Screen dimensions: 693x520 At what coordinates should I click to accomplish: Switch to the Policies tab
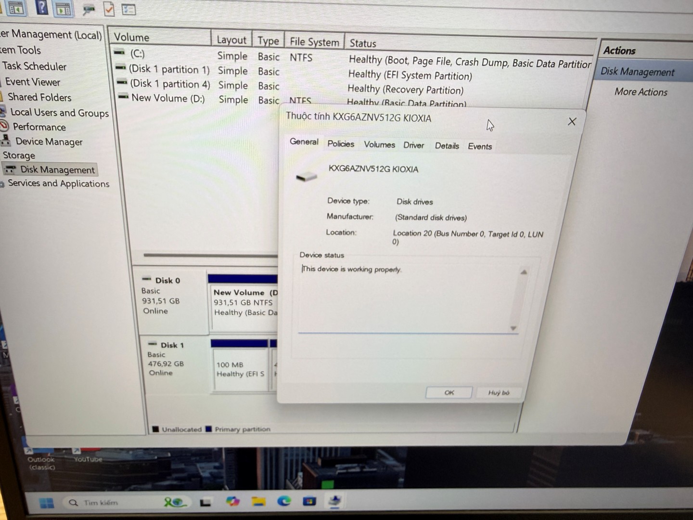tap(341, 144)
